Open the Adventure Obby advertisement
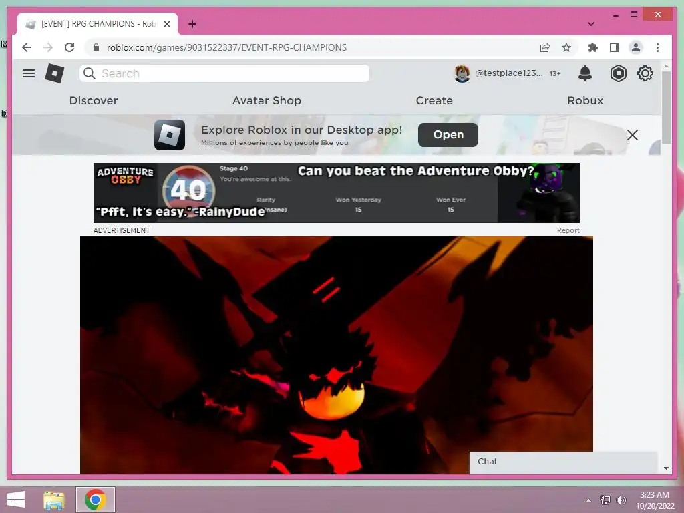The width and height of the screenshot is (684, 513). click(x=337, y=193)
